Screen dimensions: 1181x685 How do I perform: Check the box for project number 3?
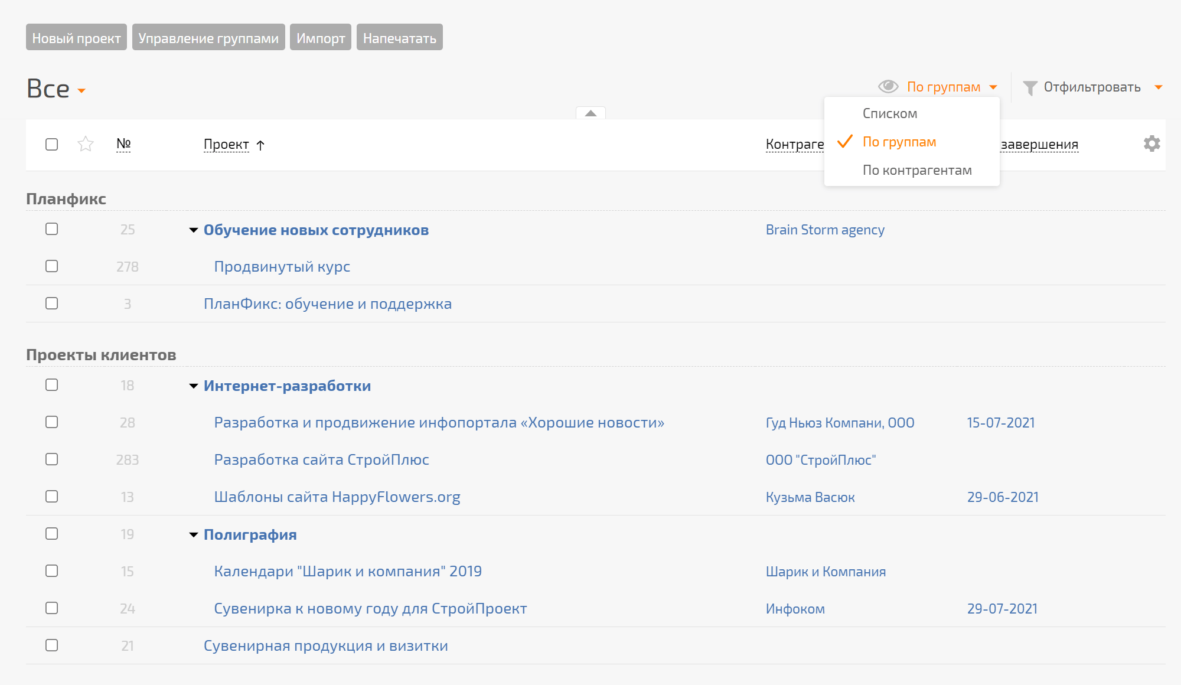(x=52, y=304)
